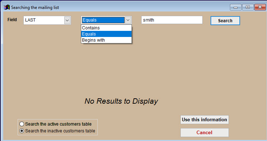Close the Searching the mailing list window
This screenshot has height=141, width=267.
click(260, 7)
